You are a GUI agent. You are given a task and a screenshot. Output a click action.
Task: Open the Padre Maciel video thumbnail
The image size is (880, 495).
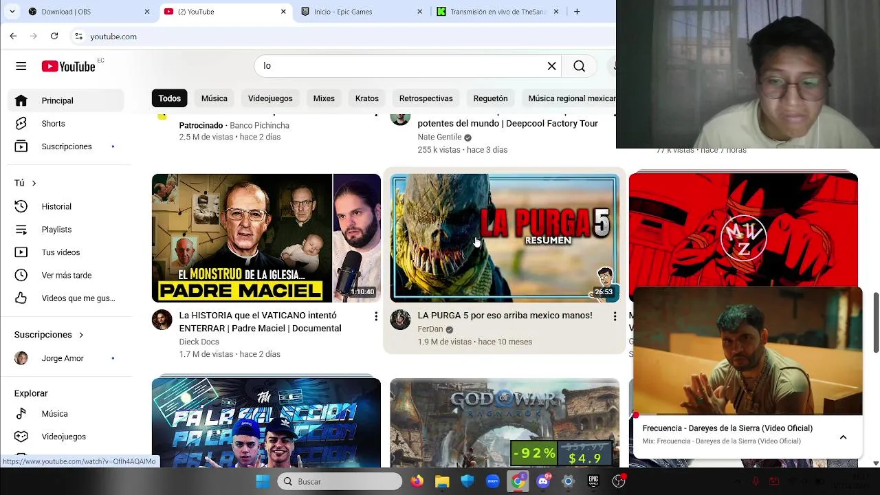coord(266,238)
